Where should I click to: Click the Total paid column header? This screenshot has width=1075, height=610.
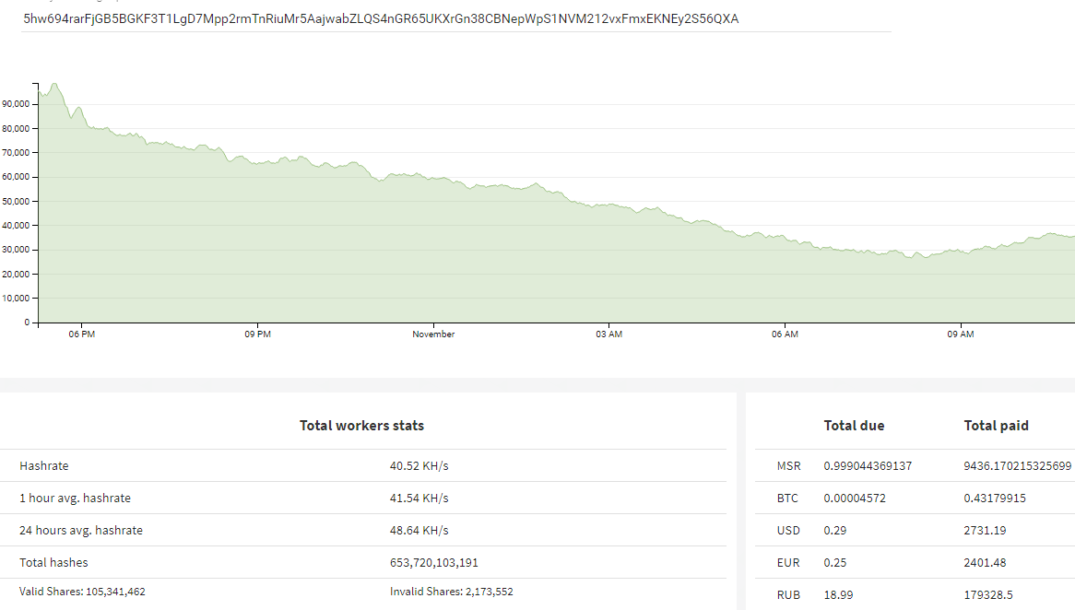click(x=996, y=426)
